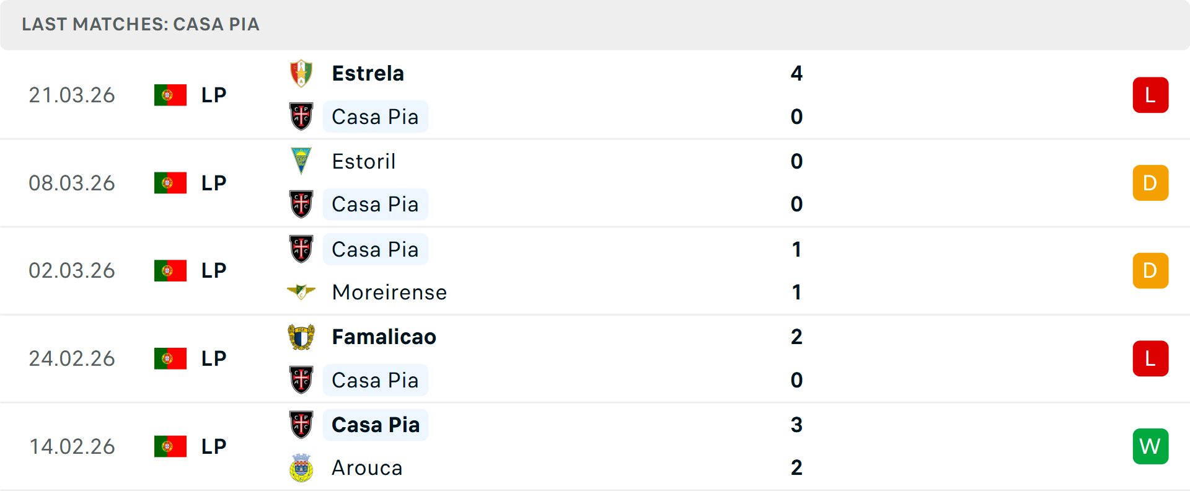The width and height of the screenshot is (1190, 491).
Task: Click the Estoril club crest icon
Action: (301, 161)
